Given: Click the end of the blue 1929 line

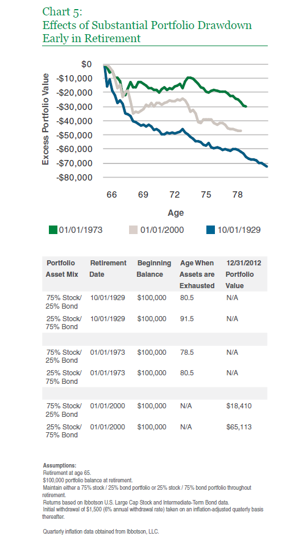Looking at the screenshot, I should tap(267, 167).
